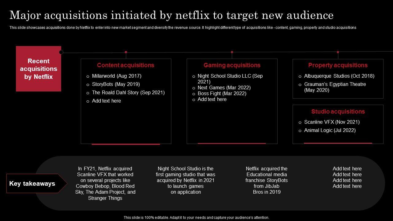The height and width of the screenshot is (221, 393).
Task: Select the "Add text here" block in Key takeaways
Action: click(x=347, y=177)
